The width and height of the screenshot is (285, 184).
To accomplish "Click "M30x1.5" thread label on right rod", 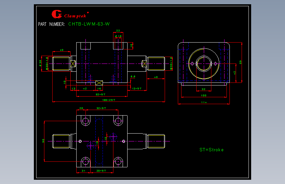I will [171, 64].
